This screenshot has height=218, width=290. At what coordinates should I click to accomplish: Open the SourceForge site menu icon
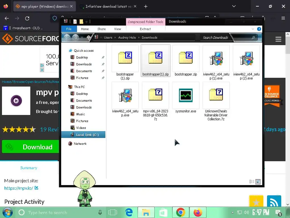tap(278, 39)
